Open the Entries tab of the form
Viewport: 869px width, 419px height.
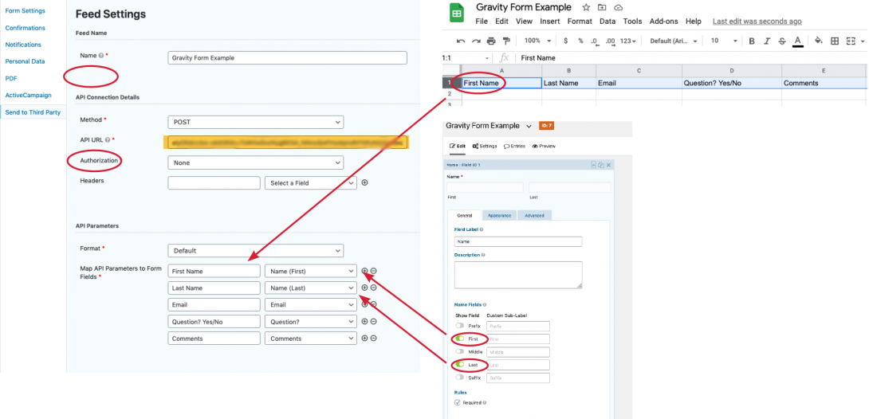(514, 146)
